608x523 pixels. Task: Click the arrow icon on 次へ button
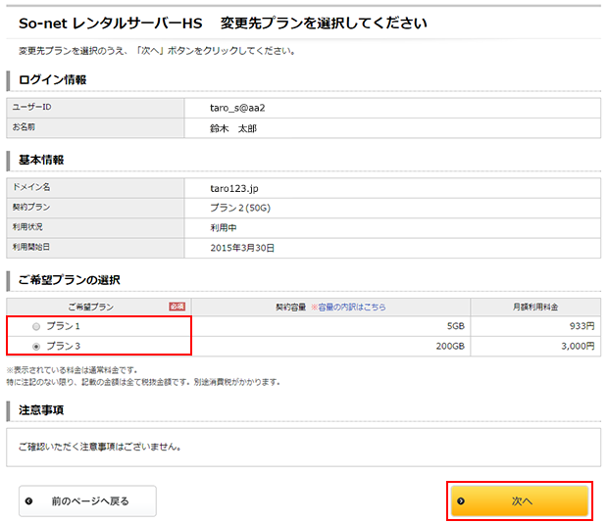click(x=462, y=500)
